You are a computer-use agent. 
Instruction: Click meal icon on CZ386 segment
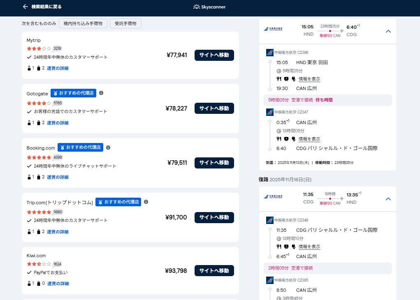tap(279, 79)
